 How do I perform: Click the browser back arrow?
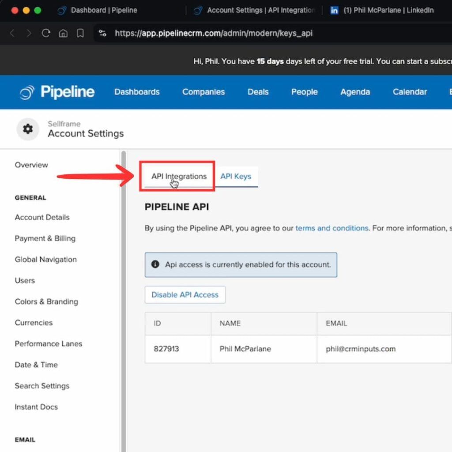click(x=12, y=34)
